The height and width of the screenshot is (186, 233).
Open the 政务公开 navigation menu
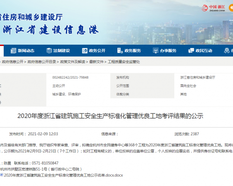coord(94,51)
